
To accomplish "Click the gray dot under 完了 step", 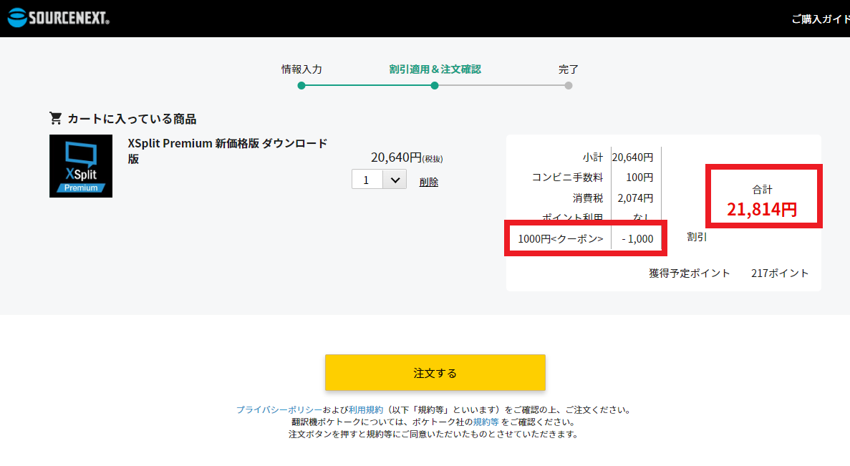I will click(x=568, y=86).
